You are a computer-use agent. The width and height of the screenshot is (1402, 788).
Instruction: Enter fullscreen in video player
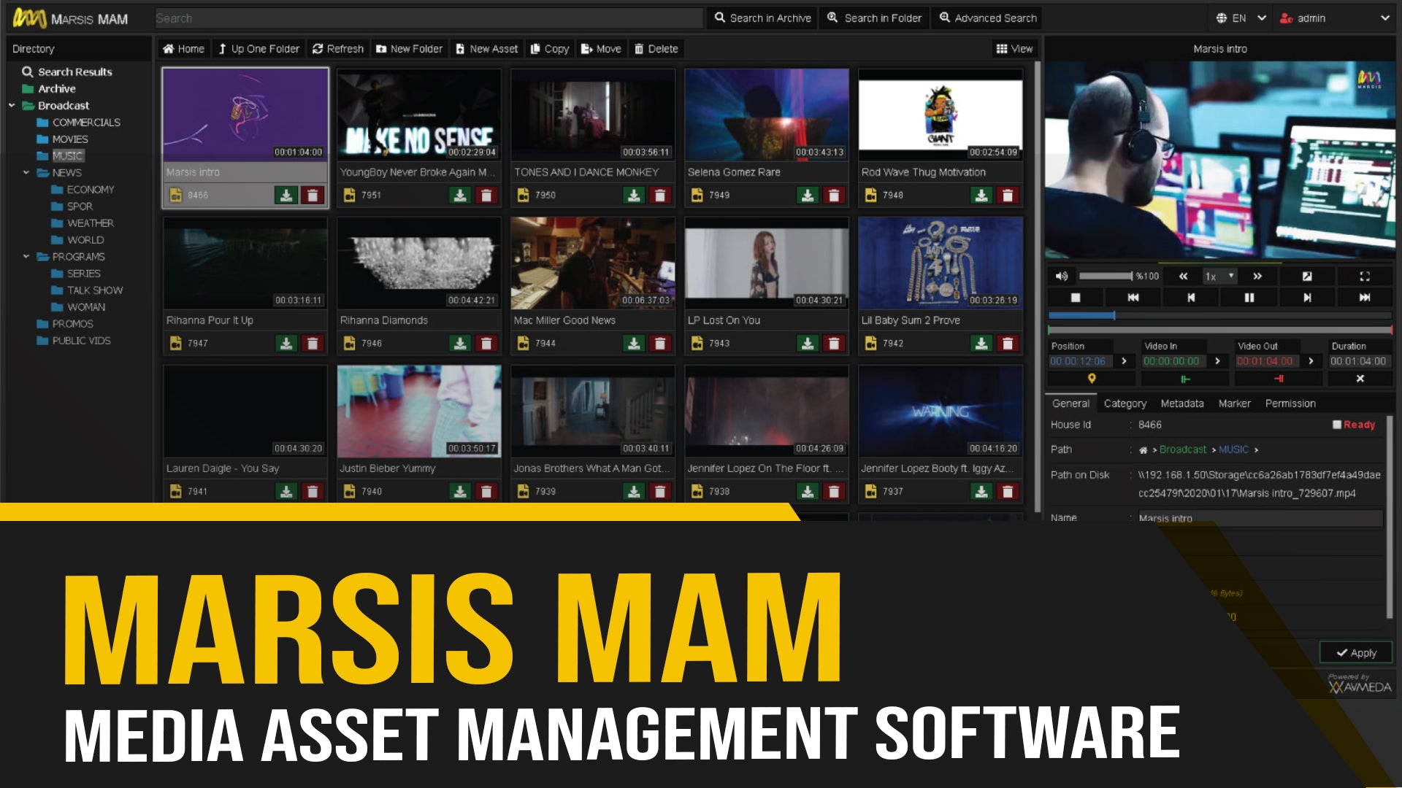coord(1364,277)
